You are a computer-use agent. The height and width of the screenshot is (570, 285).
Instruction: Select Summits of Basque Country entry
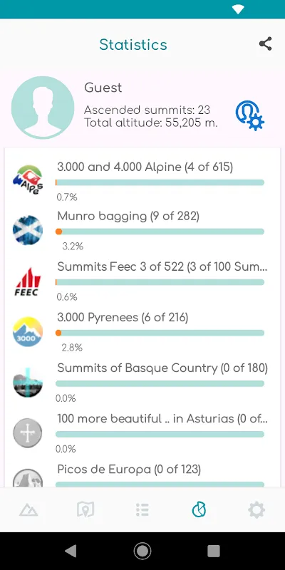pyautogui.click(x=142, y=383)
